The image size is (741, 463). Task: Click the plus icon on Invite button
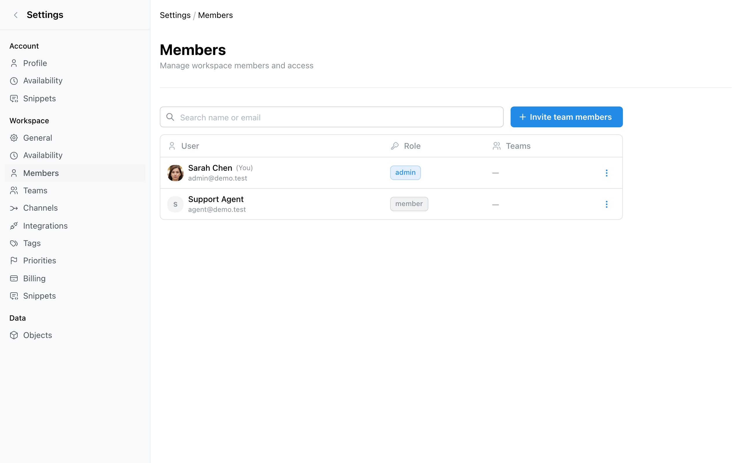523,117
